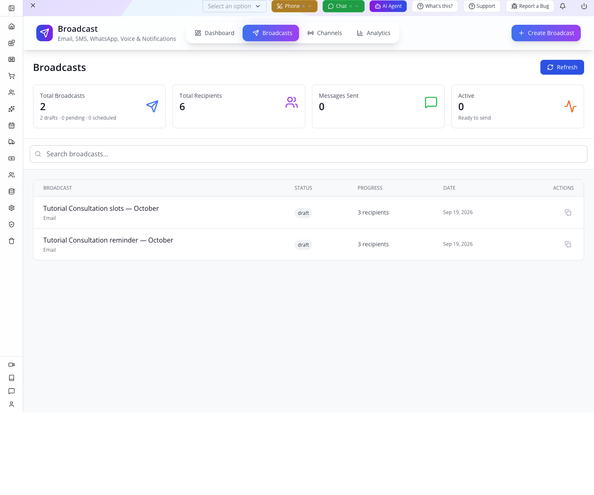
Task: Expand the Chat dropdown
Action: point(344,6)
